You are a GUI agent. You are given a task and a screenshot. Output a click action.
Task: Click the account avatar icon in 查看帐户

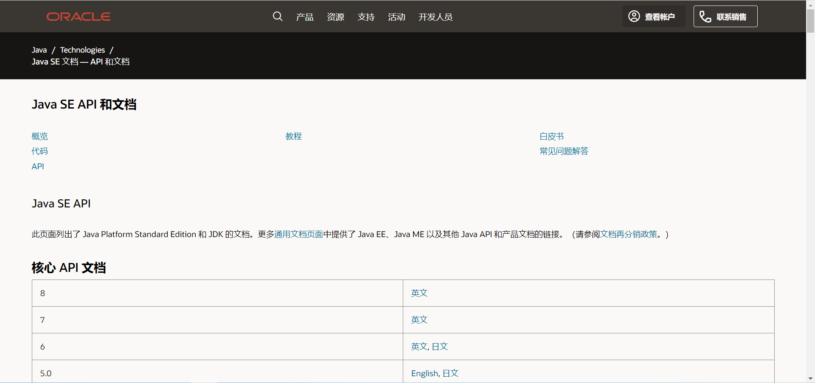tap(634, 17)
